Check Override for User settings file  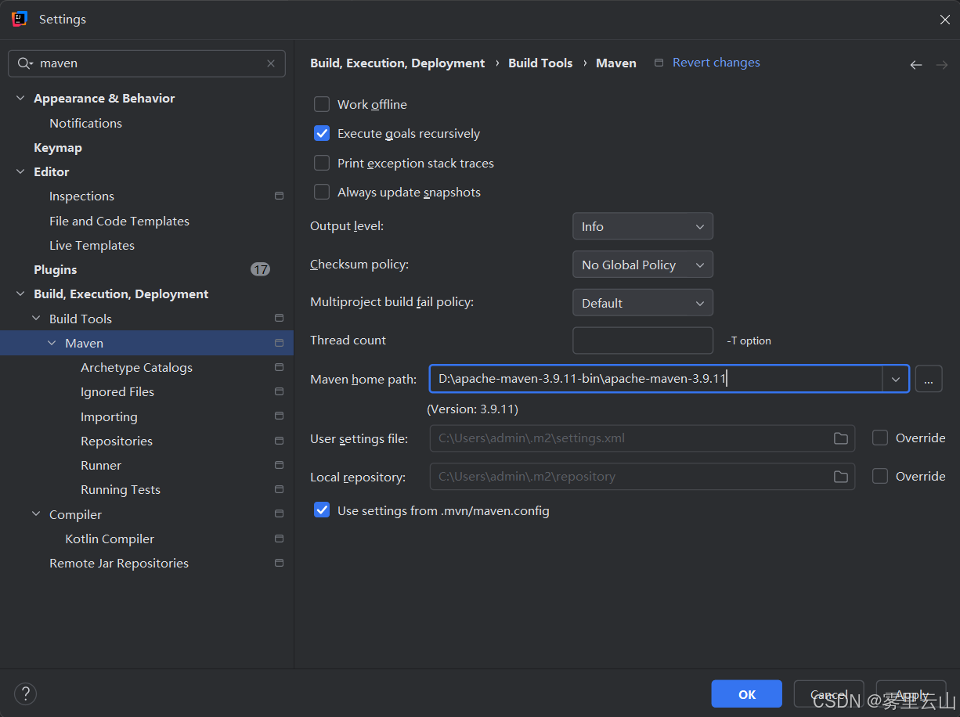pyautogui.click(x=880, y=438)
